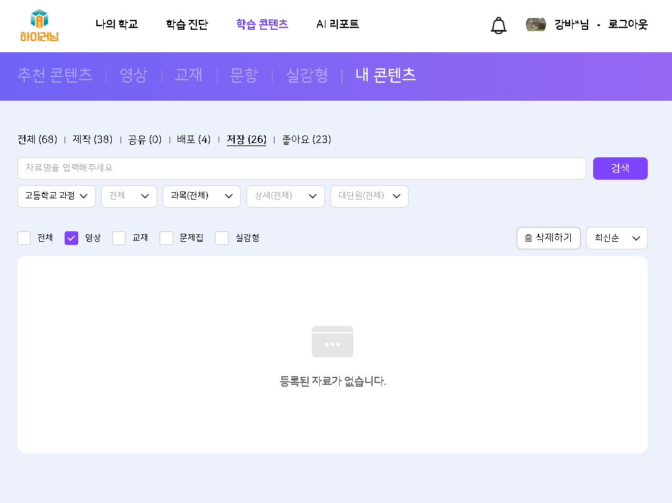Image resolution: width=672 pixels, height=503 pixels.
Task: Select the 좋아요 (23) filter tab
Action: click(306, 140)
